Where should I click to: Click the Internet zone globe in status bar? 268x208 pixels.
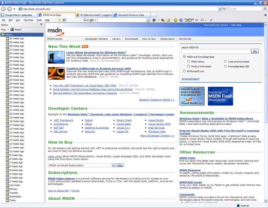point(238,206)
